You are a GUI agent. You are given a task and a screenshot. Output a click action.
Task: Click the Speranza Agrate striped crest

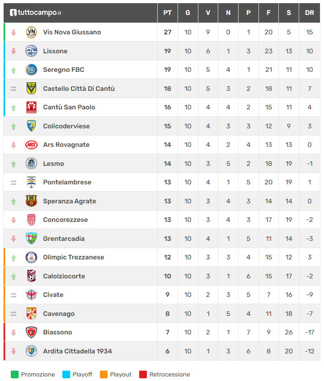[x=31, y=201]
